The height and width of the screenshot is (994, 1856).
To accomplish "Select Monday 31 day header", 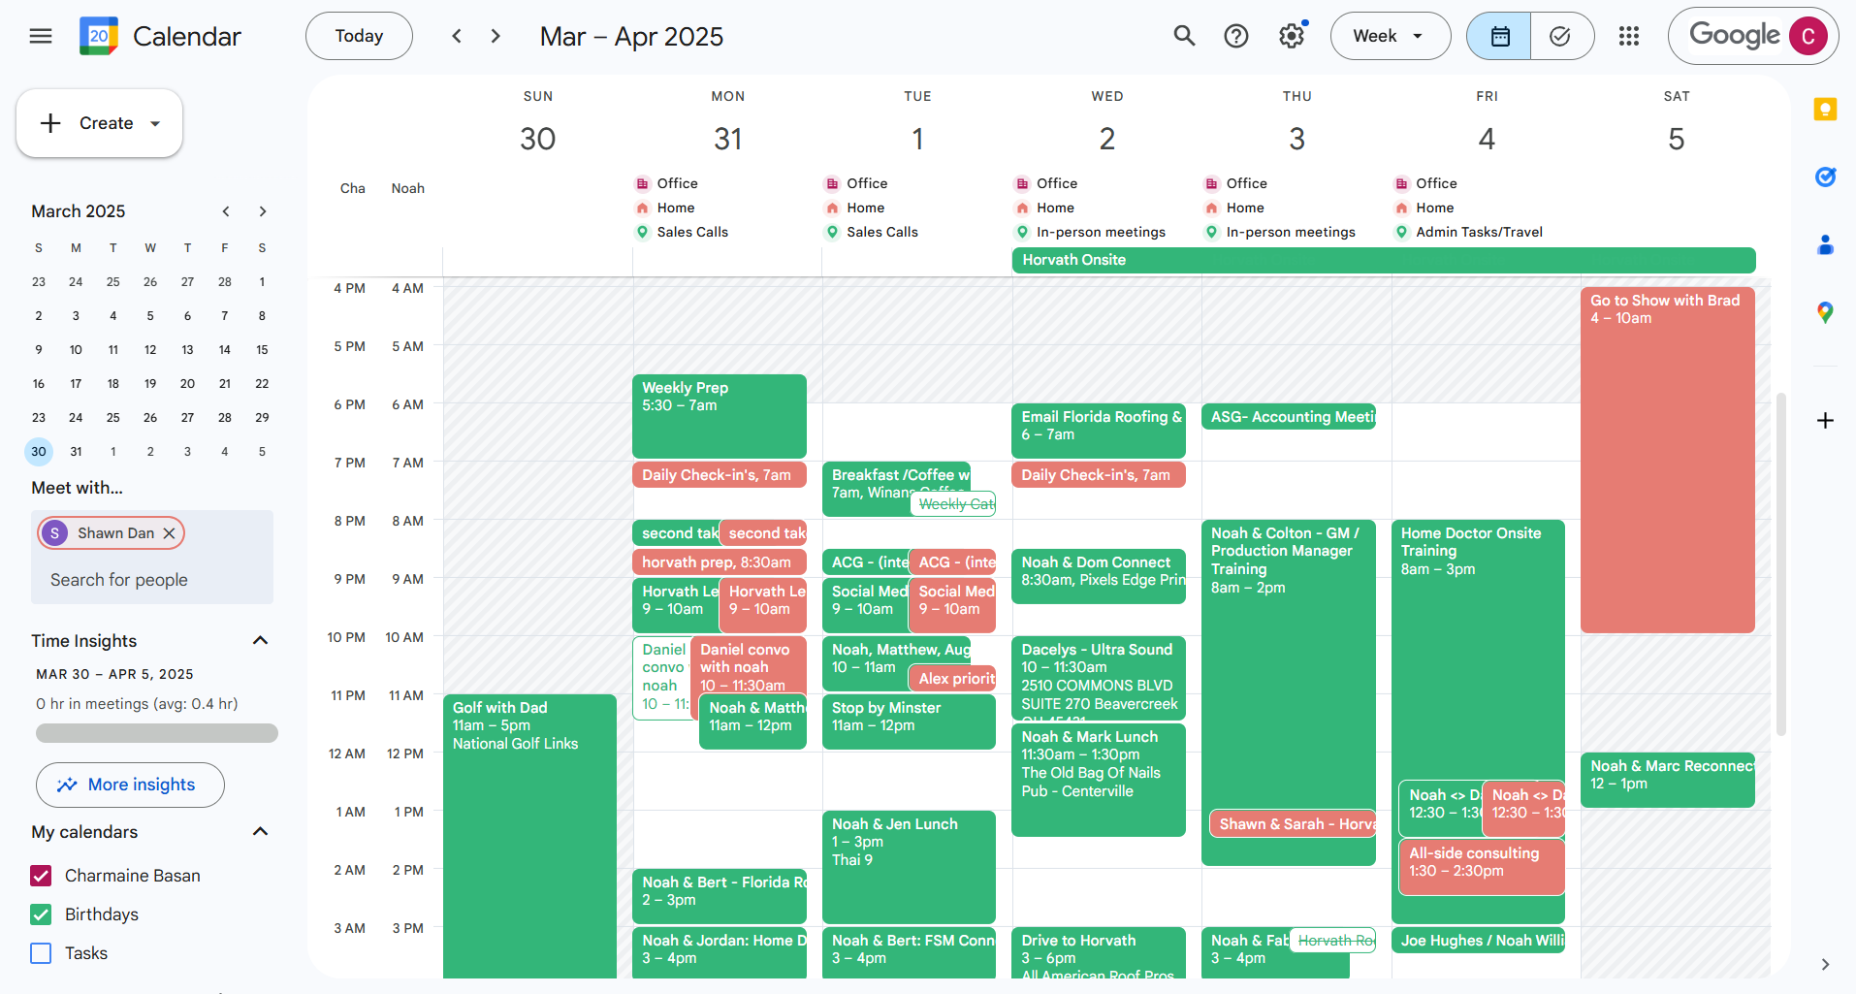I will (728, 139).
